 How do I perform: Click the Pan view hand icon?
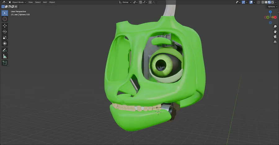(275, 32)
